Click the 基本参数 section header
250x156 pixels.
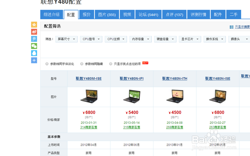(54, 137)
